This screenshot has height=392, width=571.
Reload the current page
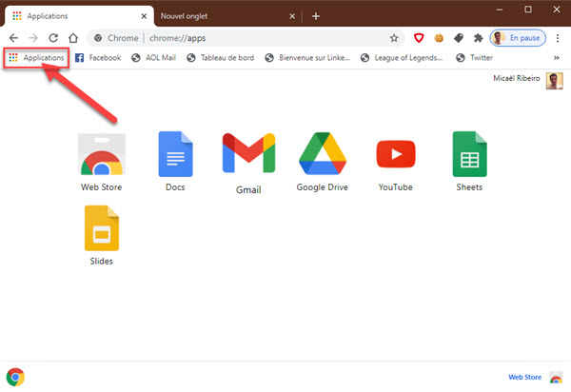click(53, 38)
